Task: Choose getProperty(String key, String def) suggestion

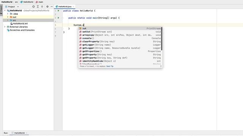Action: click(120, 58)
